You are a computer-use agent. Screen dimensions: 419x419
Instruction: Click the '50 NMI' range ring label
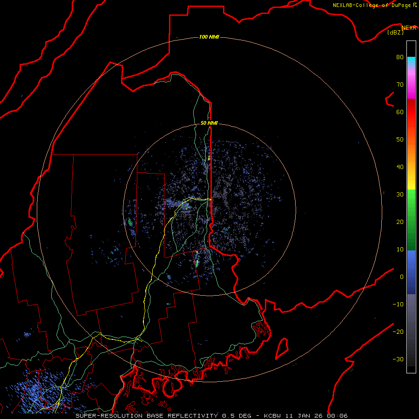coord(209,123)
